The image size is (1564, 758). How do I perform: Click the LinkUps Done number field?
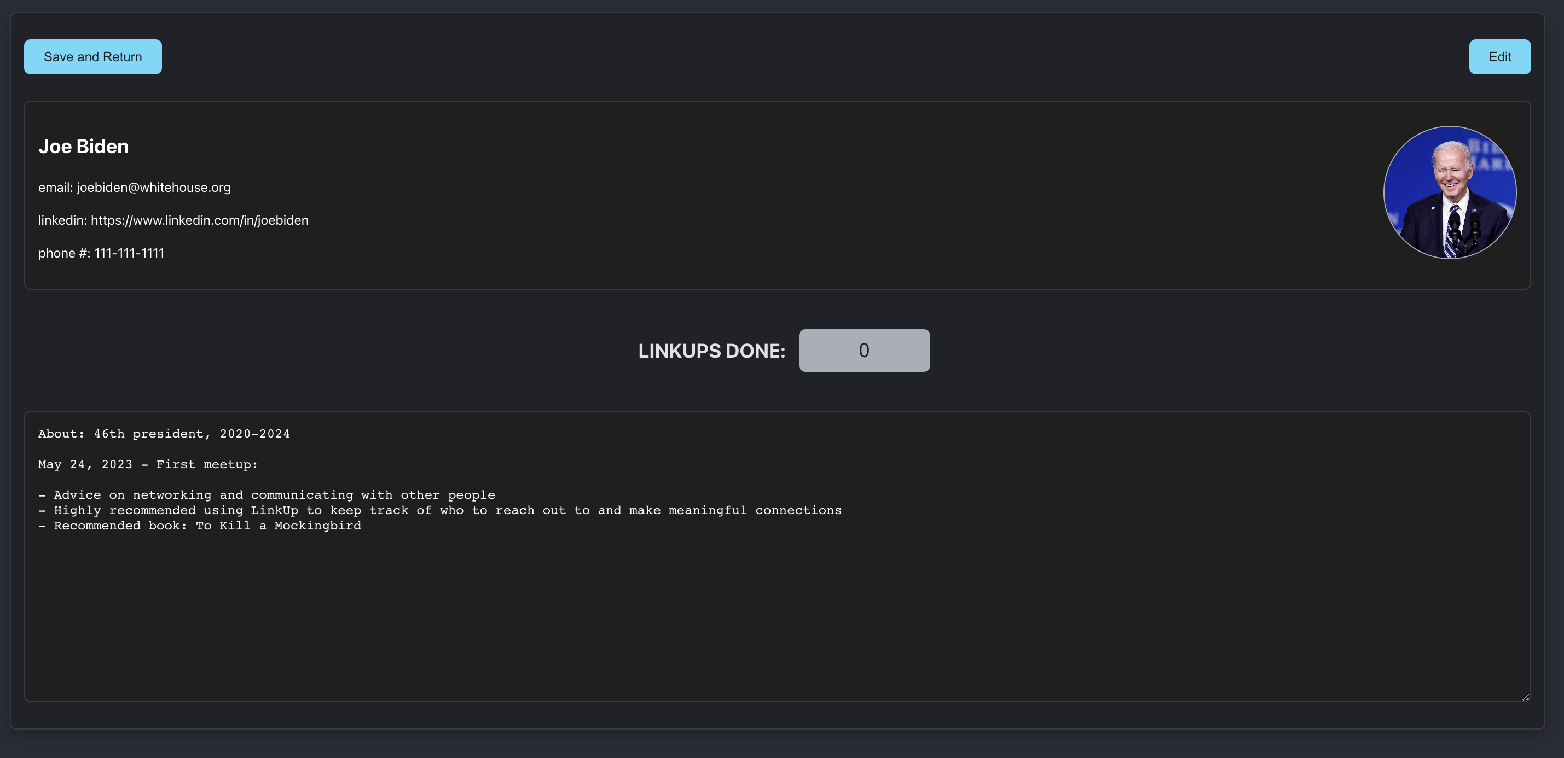(864, 350)
